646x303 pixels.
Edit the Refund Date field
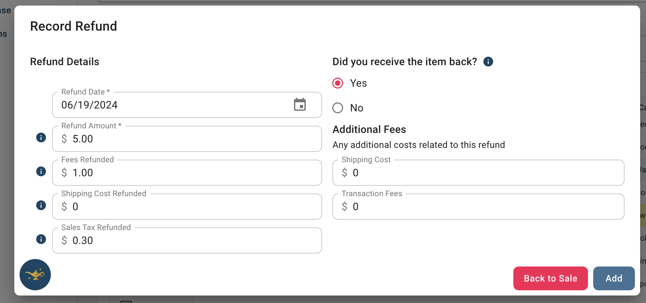pos(187,105)
